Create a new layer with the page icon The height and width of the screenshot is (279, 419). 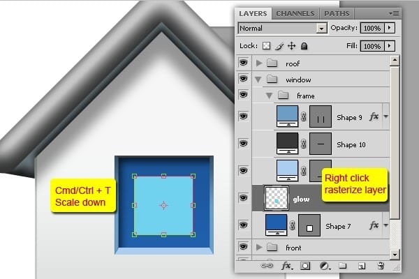pyautogui.click(x=361, y=266)
